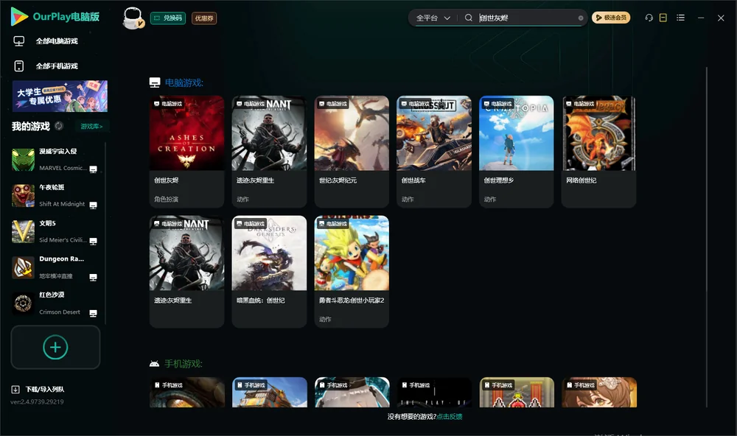Open the 网络创世纪 game card

tap(598, 151)
